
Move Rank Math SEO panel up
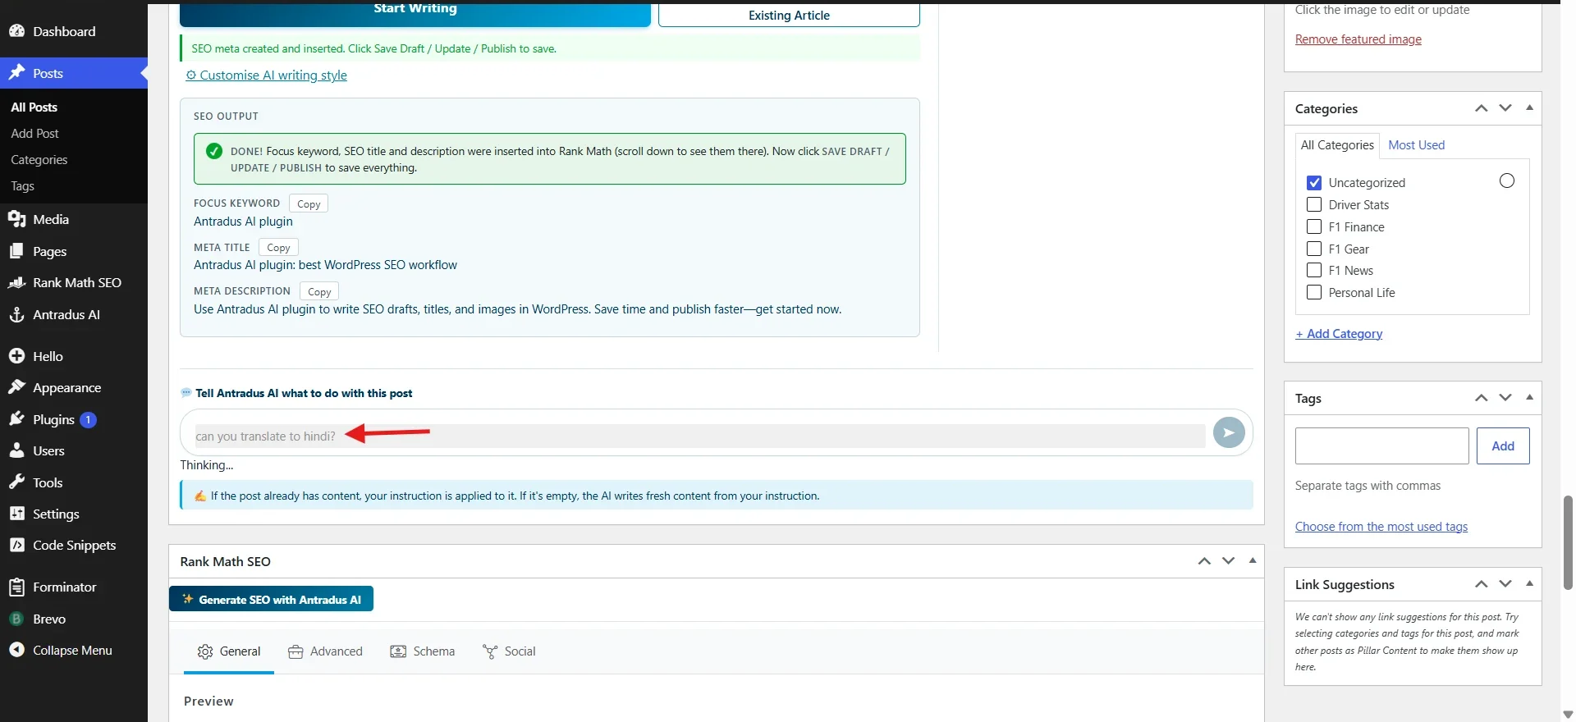click(1204, 561)
